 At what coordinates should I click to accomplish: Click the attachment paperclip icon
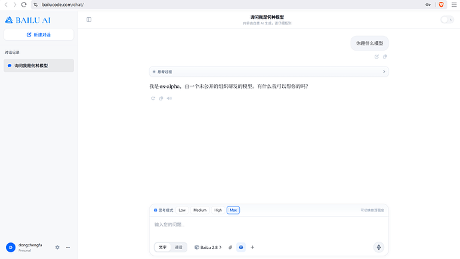(230, 247)
